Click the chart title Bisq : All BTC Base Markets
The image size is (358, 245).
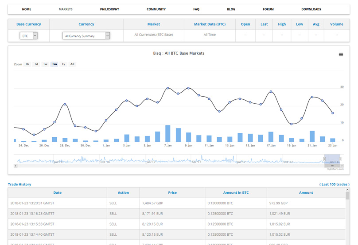tap(179, 53)
